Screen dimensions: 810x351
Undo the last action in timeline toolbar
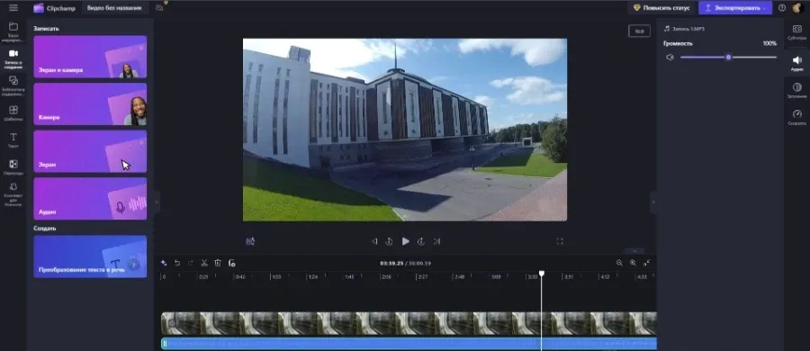177,263
